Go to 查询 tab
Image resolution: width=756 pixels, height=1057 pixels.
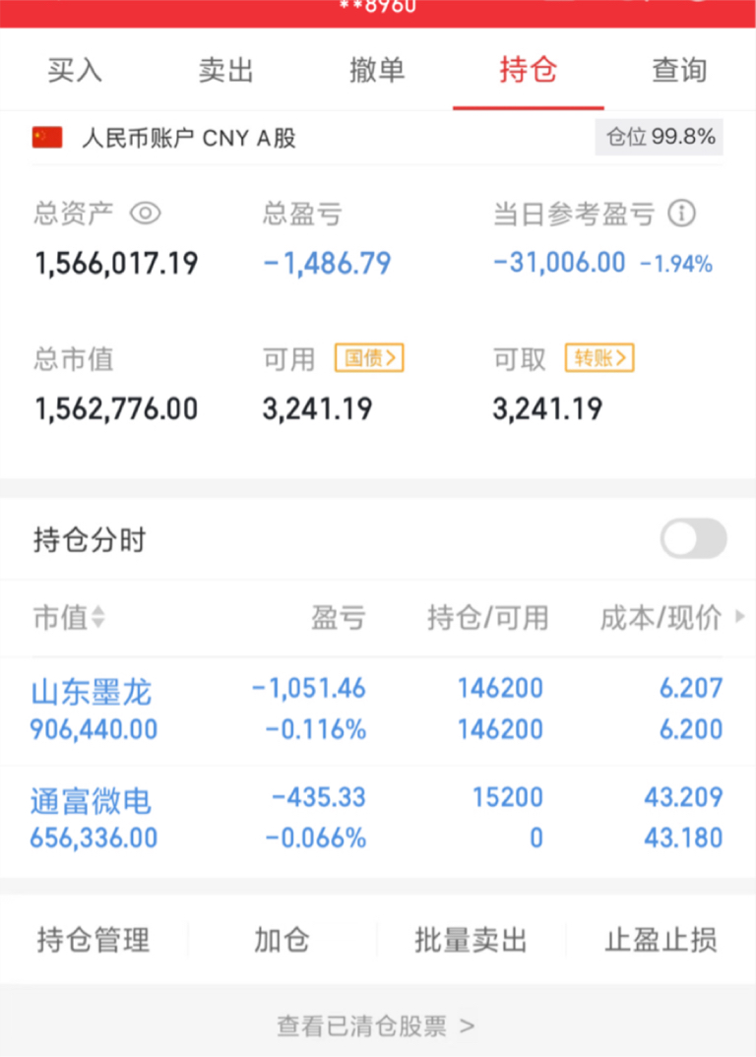tap(679, 71)
